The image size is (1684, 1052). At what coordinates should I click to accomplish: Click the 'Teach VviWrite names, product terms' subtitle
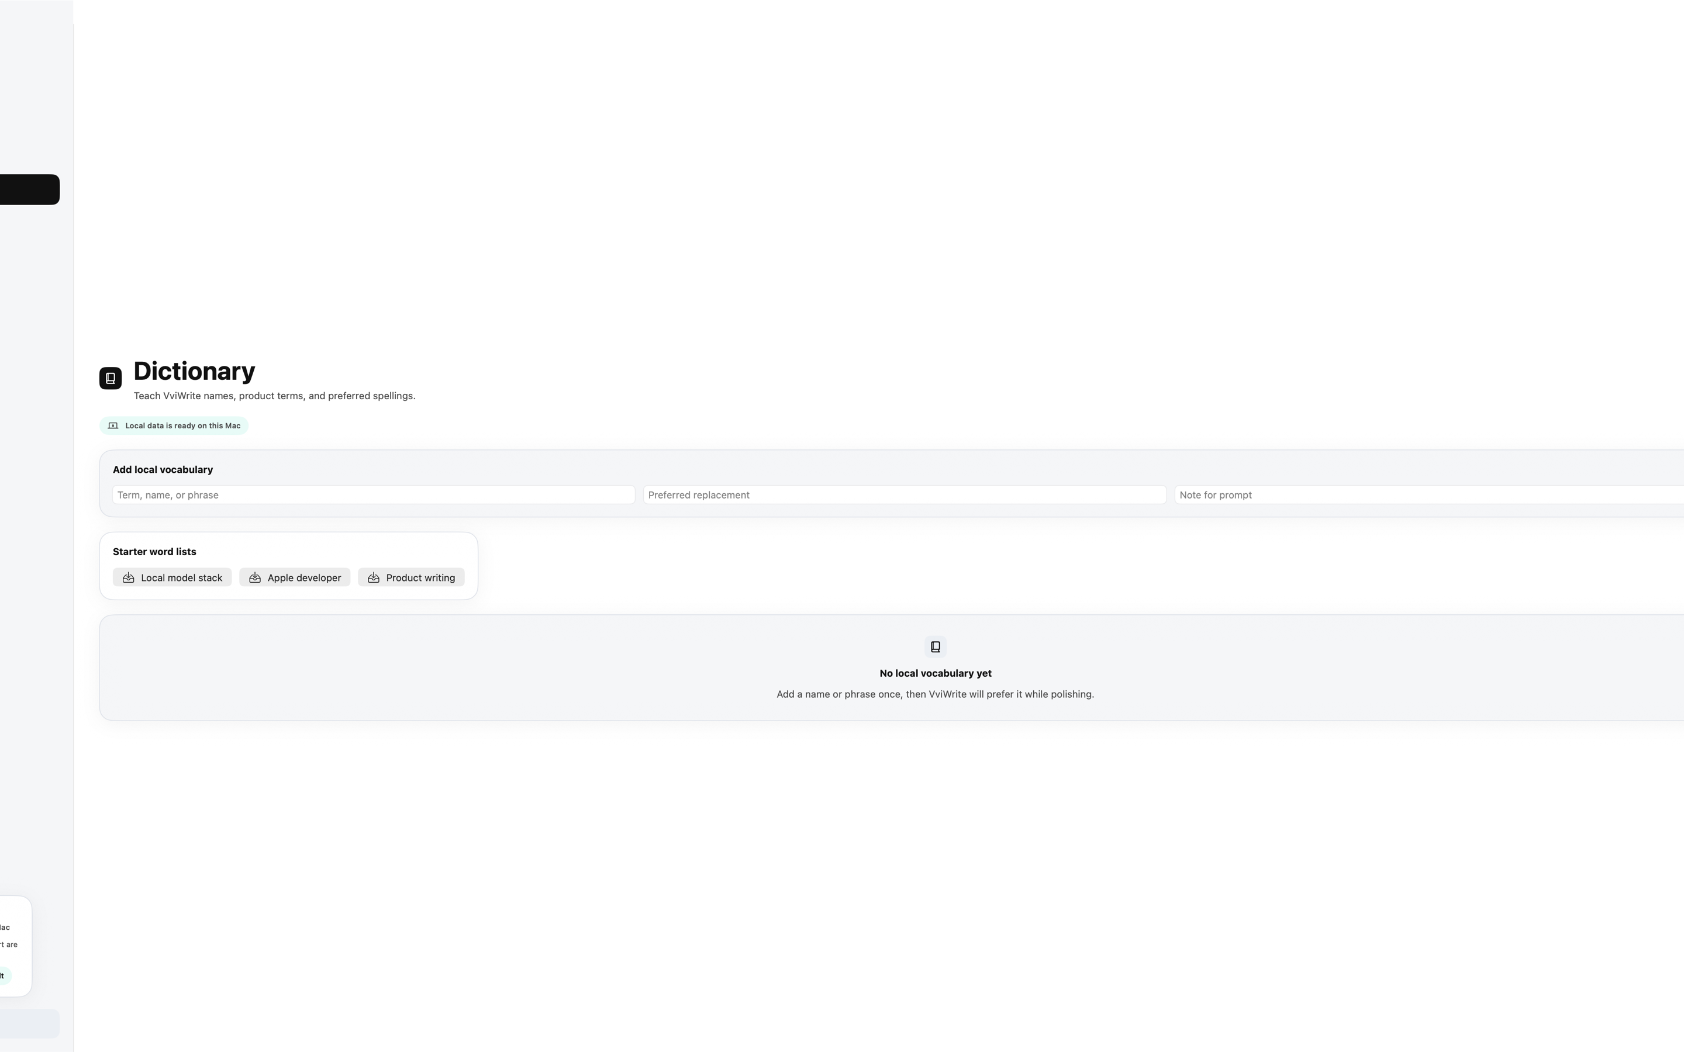click(274, 396)
